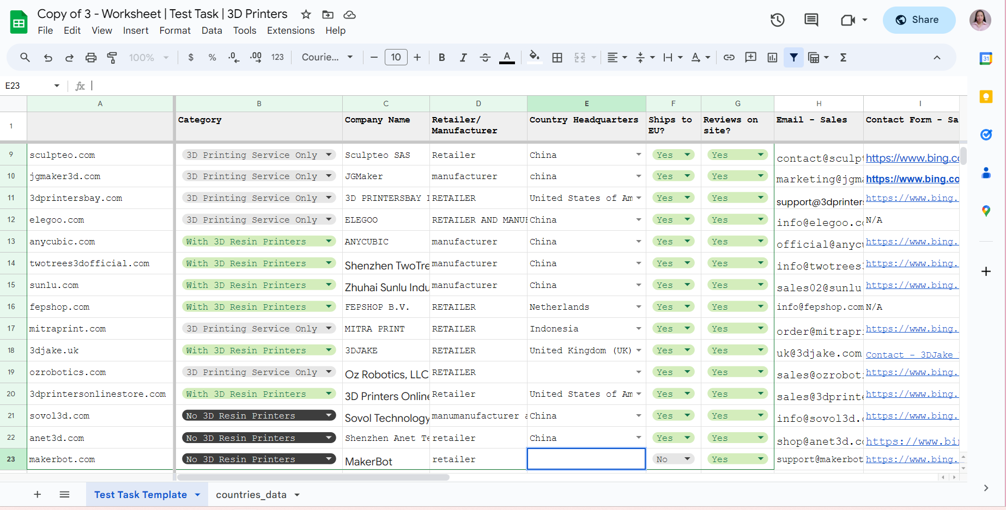1006x510 pixels.
Task: Format as currency
Action: [191, 57]
